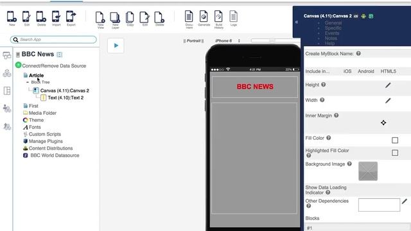Image resolution: width=411 pixels, height=231 pixels.
Task: Open Manage Plugins
Action: pyautogui.click(x=46, y=141)
